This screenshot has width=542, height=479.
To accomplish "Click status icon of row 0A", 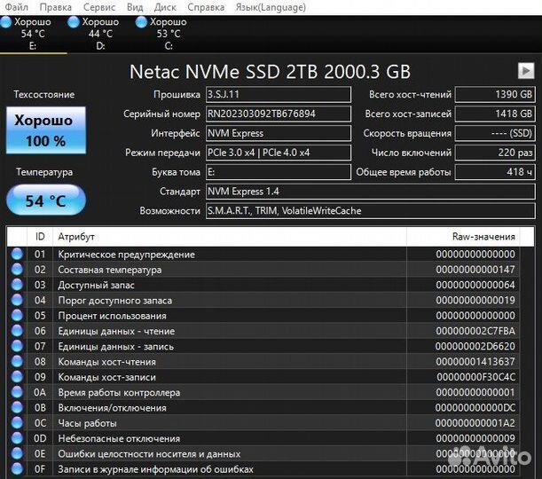I will coord(17,392).
